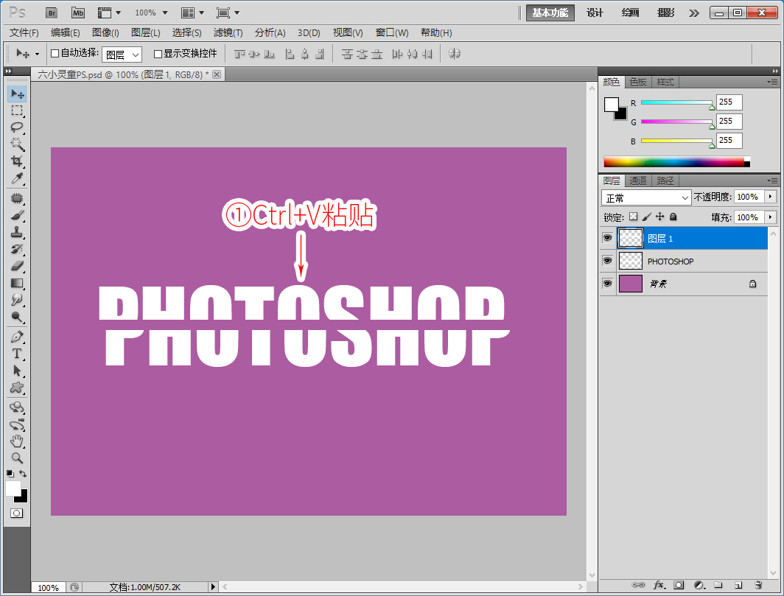Viewport: 784px width, 596px height.
Task: Open the opacity slider arrow
Action: 771,197
